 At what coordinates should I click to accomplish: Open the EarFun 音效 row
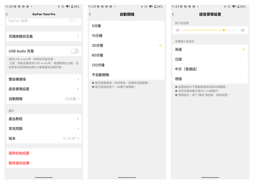pyautogui.click(x=44, y=21)
